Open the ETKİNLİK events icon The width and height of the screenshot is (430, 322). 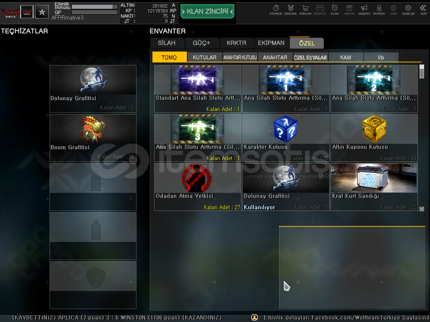(x=276, y=10)
